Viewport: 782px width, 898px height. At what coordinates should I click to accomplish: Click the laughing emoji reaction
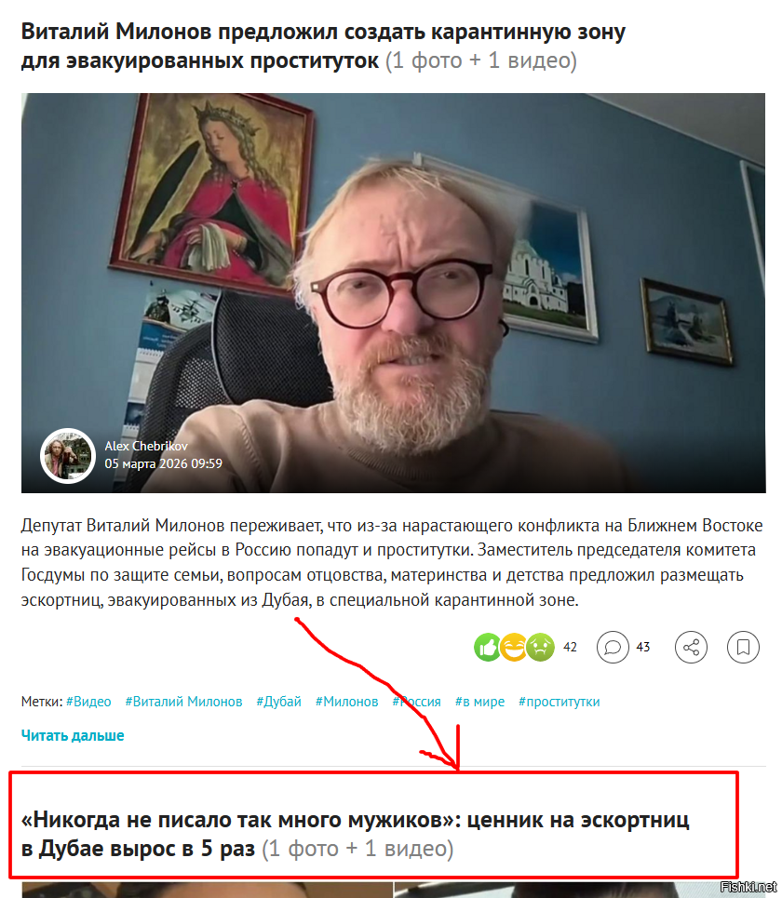click(514, 647)
